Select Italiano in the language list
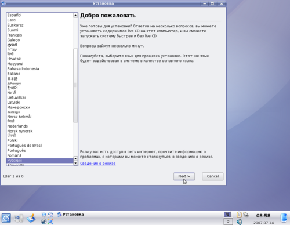The image size is (290, 225). 40,74
